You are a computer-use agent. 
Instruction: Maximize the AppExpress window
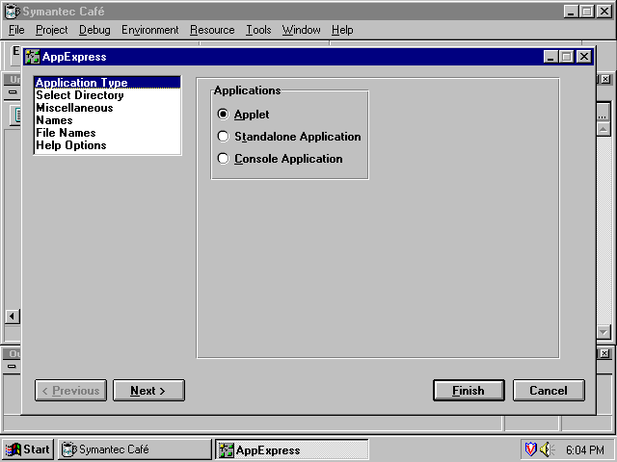(566, 57)
